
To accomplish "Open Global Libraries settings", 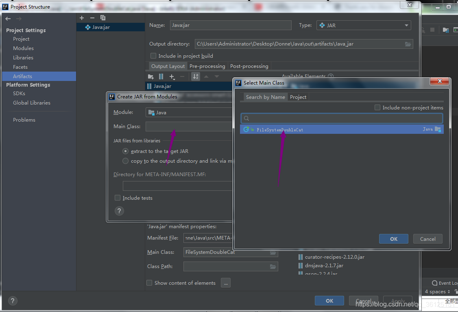I will (x=32, y=103).
